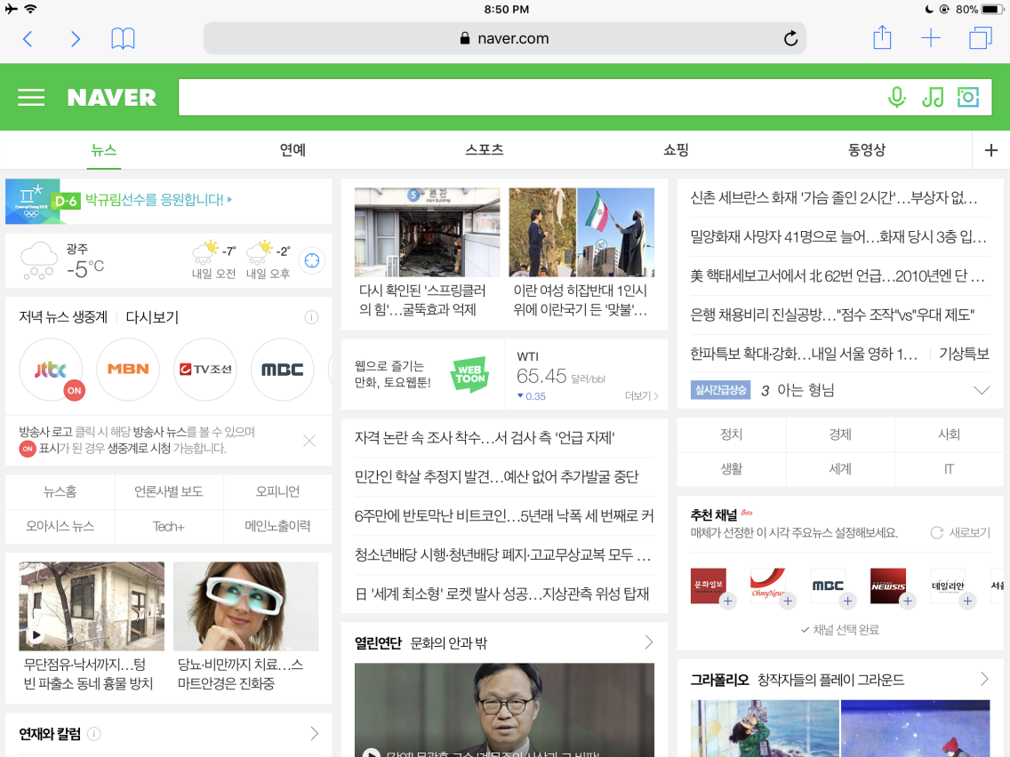The width and height of the screenshot is (1010, 757).
Task: Open 사회 news category
Action: (x=949, y=434)
